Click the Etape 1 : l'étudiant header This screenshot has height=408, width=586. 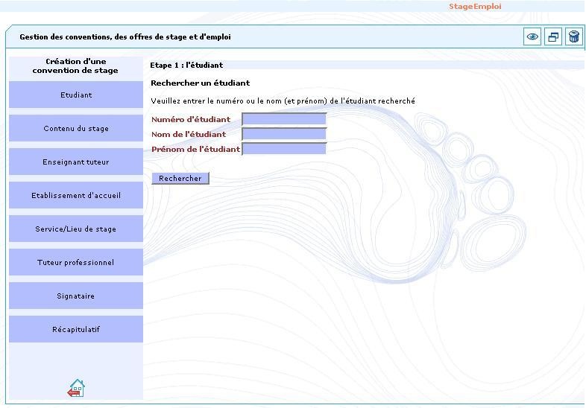[186, 66]
